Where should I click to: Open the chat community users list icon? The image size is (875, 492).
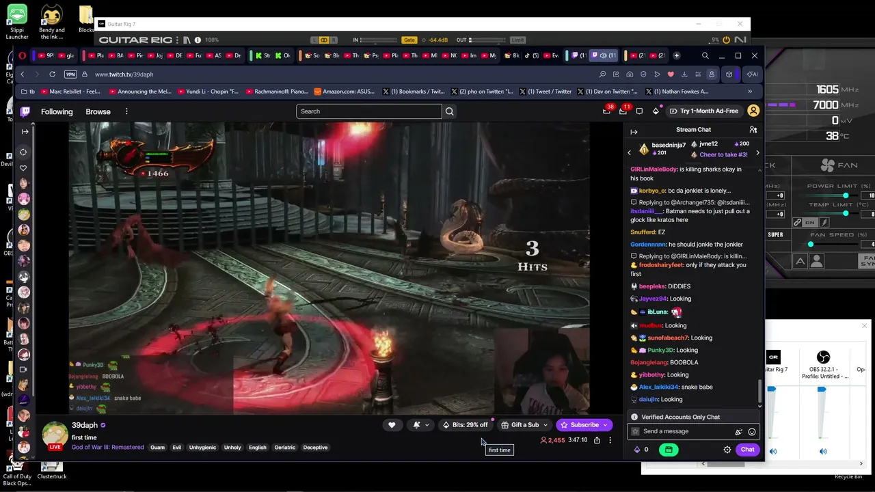tap(753, 130)
